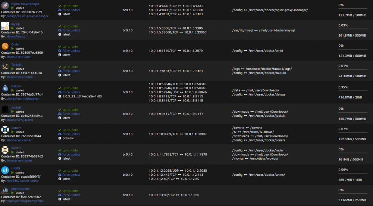Open the Sonarr container name link

[x=16, y=128]
